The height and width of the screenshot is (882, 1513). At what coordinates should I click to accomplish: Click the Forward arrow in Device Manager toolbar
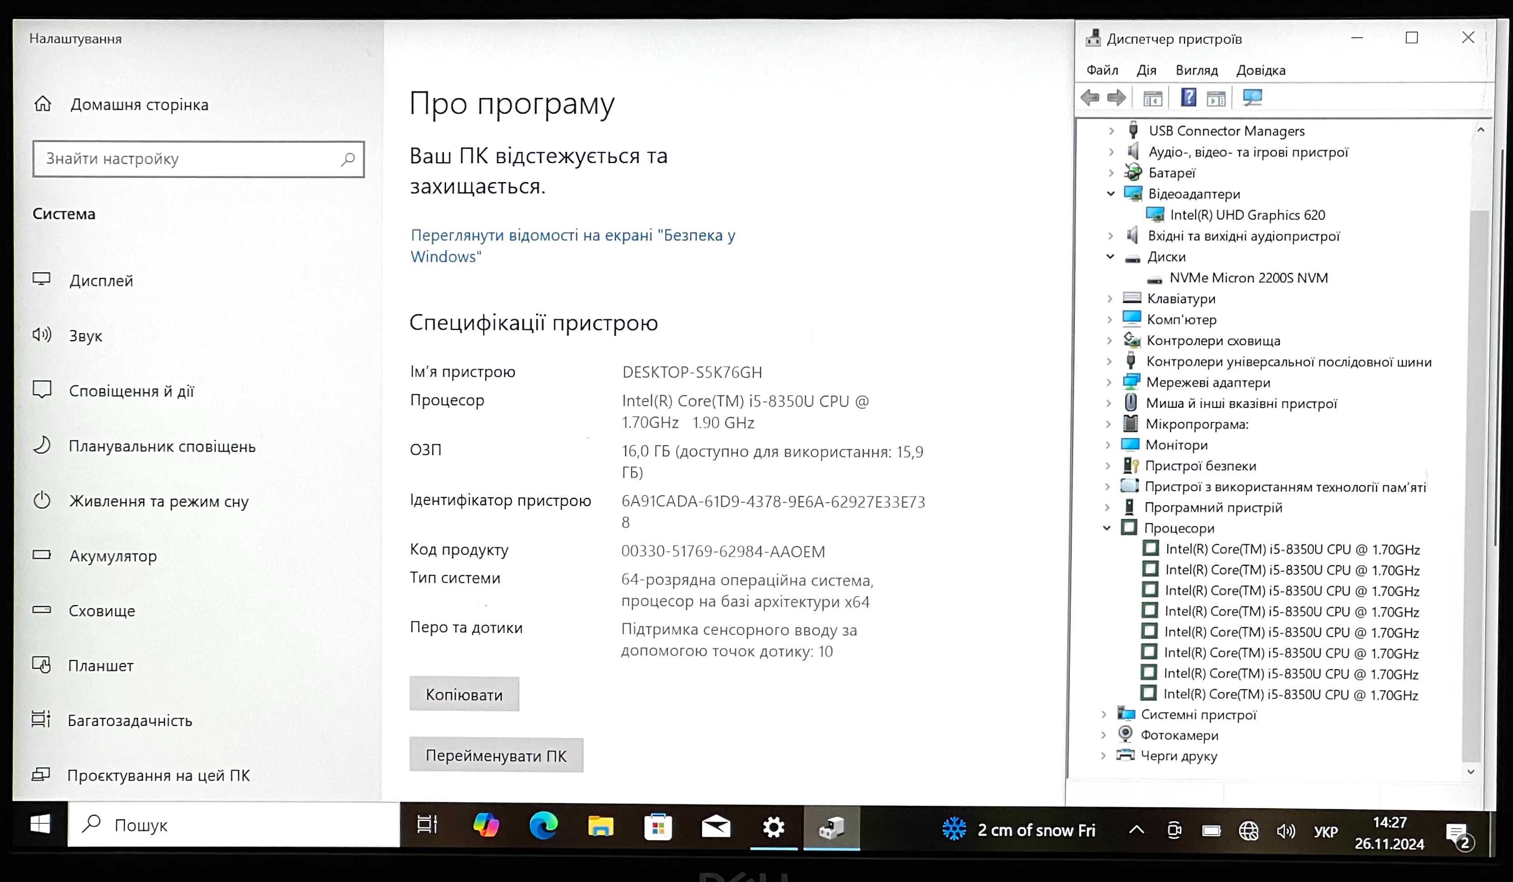(1116, 98)
